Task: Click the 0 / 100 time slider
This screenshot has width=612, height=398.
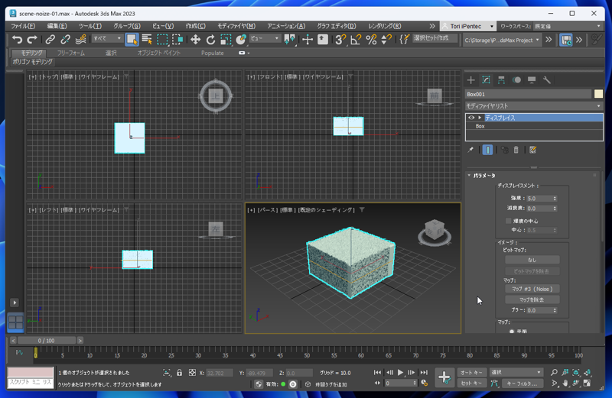Action: (46, 341)
